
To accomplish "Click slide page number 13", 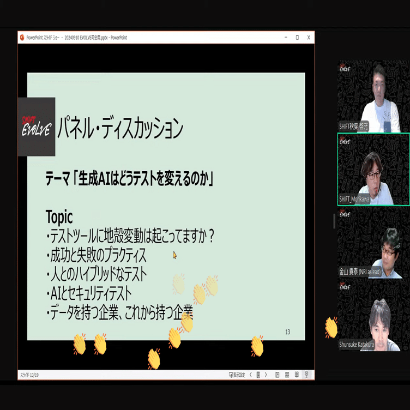I will coord(287,332).
